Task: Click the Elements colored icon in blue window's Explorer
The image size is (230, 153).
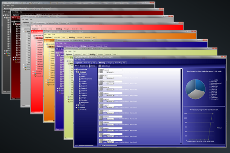Action: (x=78, y=108)
